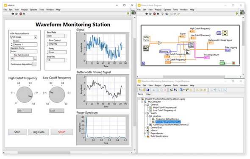
Task: Click Save All icon in Project Explorer toolbar
Action: [148, 90]
